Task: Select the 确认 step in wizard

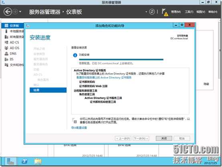Action: click(36, 85)
